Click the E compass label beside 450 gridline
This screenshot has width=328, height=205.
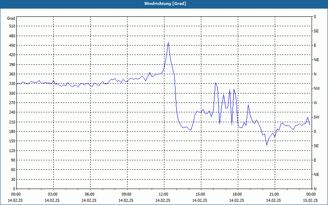point(315,46)
